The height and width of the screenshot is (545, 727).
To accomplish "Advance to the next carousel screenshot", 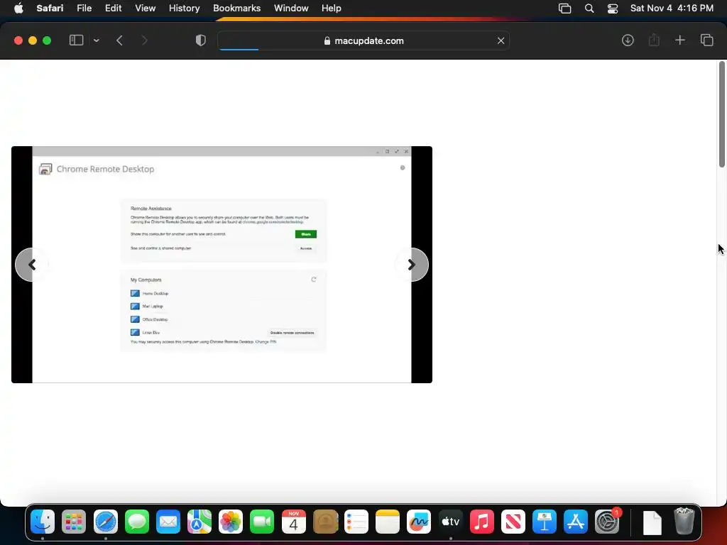I will click(x=412, y=265).
